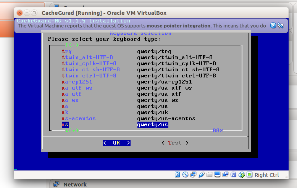Image resolution: width=297 pixels, height=188 pixels.
Task: Click the qwerty/trq description text
Action: [154, 51]
